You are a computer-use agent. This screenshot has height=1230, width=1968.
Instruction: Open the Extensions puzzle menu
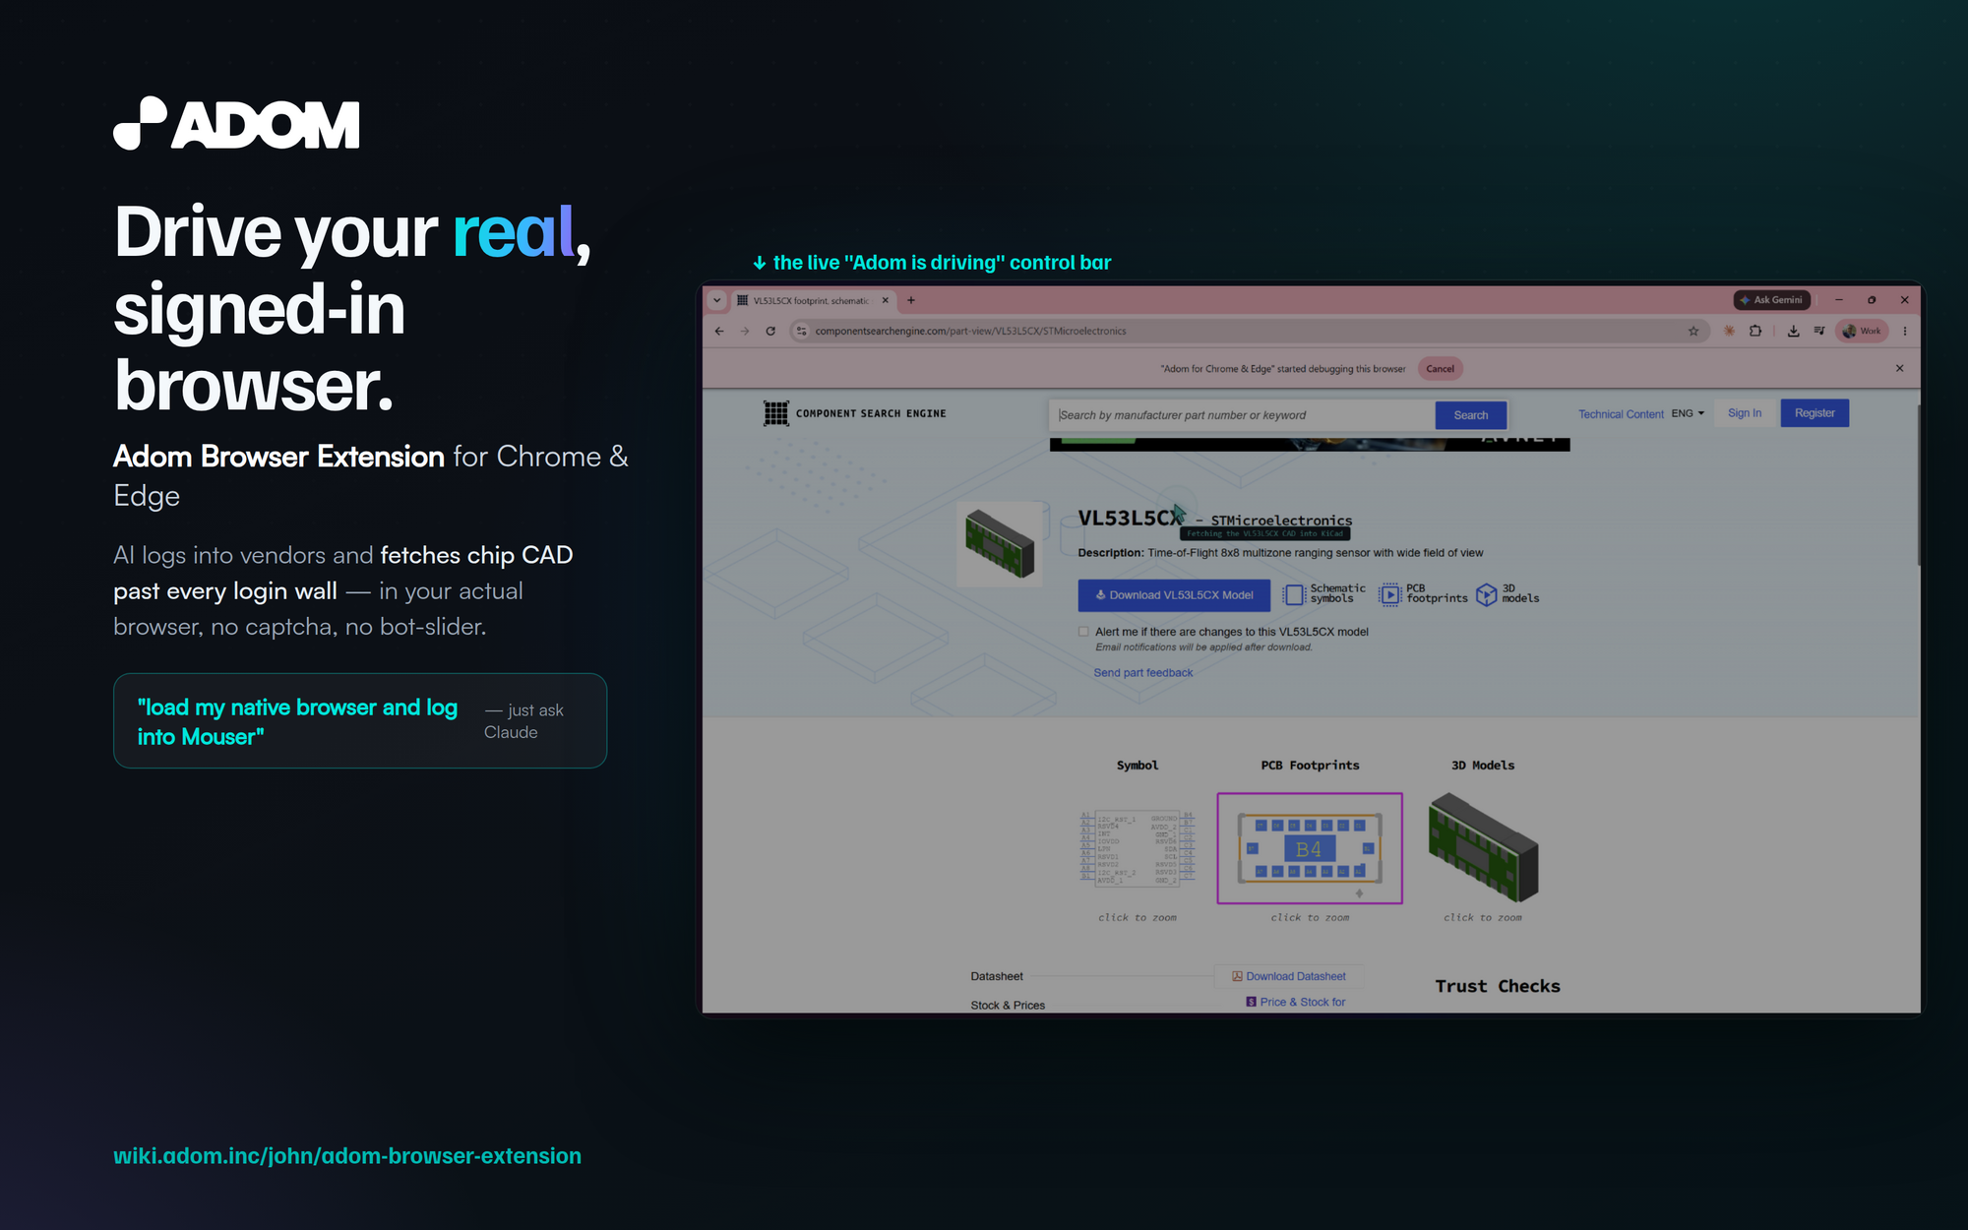1755,331
